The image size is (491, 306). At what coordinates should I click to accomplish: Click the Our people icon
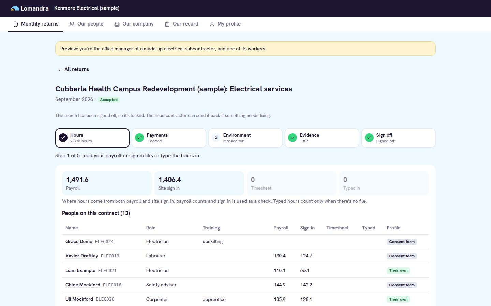click(x=72, y=24)
